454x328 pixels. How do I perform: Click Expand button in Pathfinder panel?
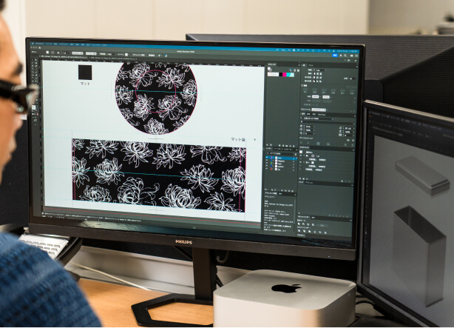(322, 226)
